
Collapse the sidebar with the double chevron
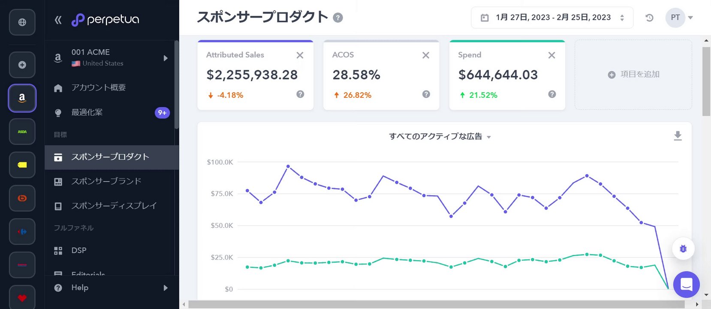[58, 20]
